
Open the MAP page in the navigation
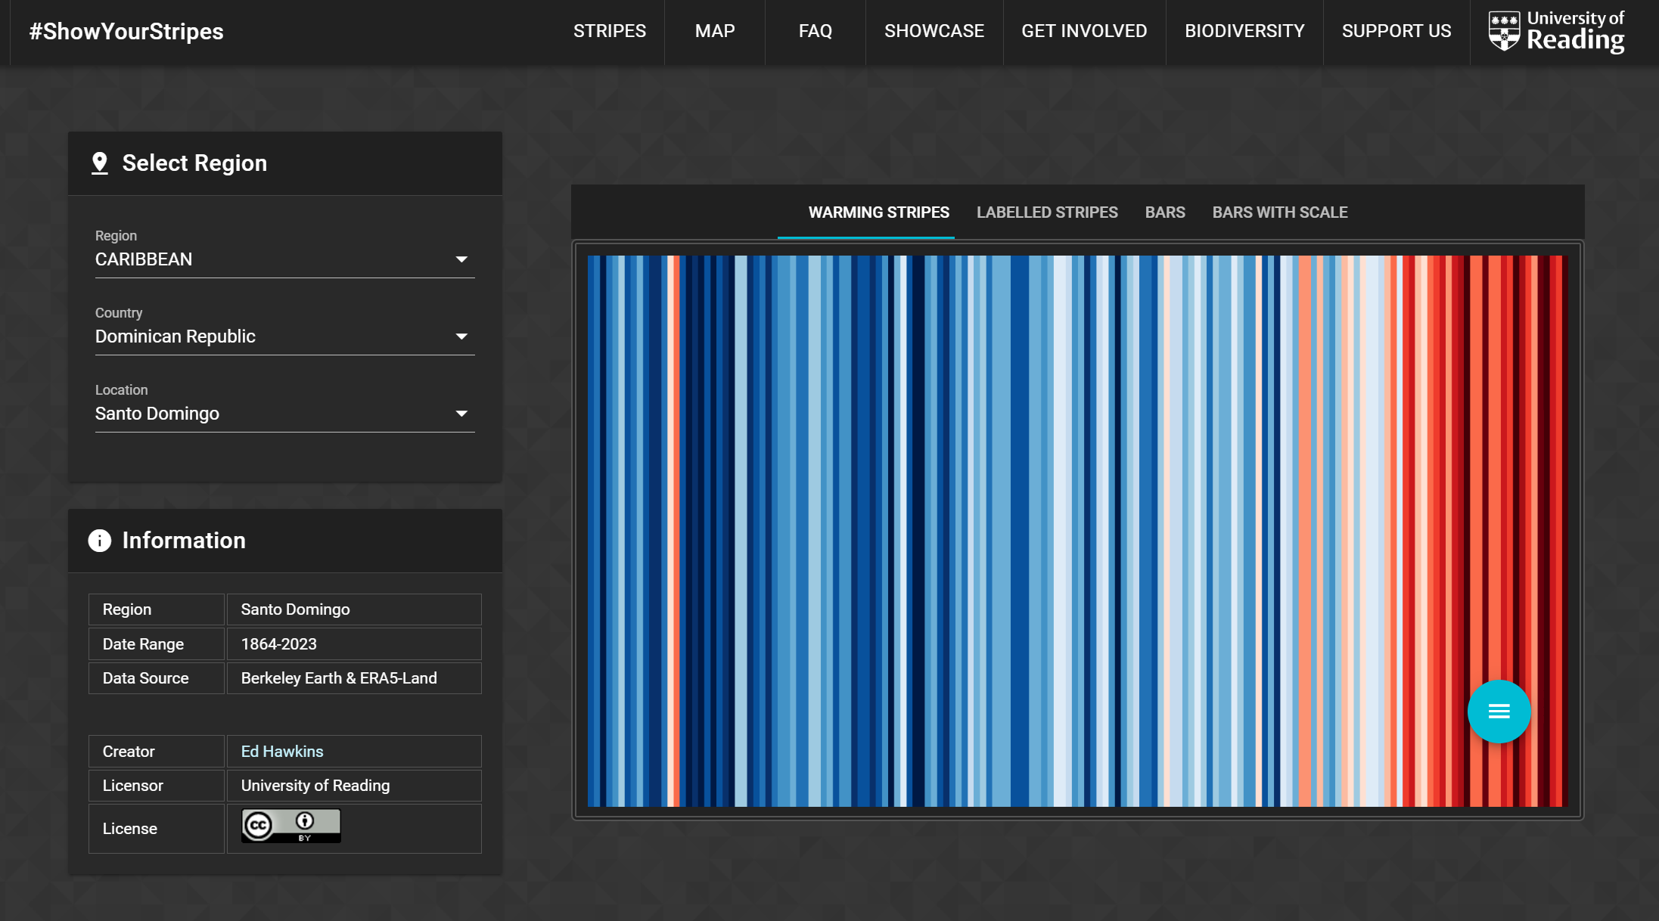tap(714, 31)
